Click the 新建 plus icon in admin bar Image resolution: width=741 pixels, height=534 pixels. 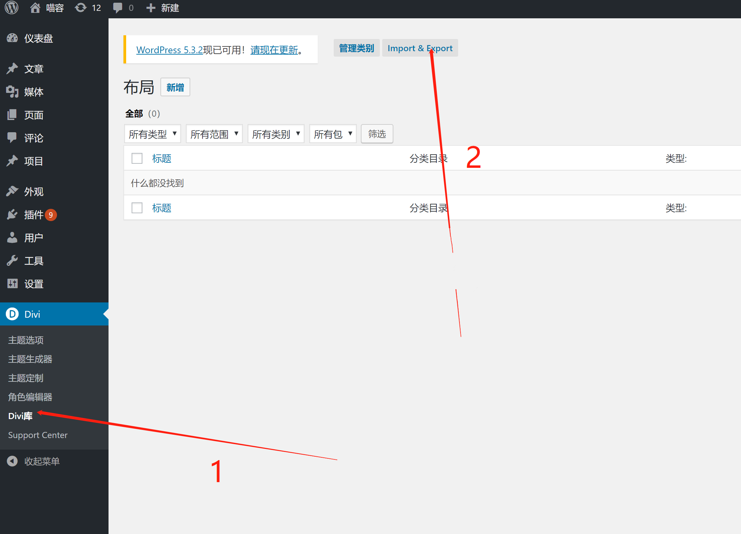coord(151,7)
